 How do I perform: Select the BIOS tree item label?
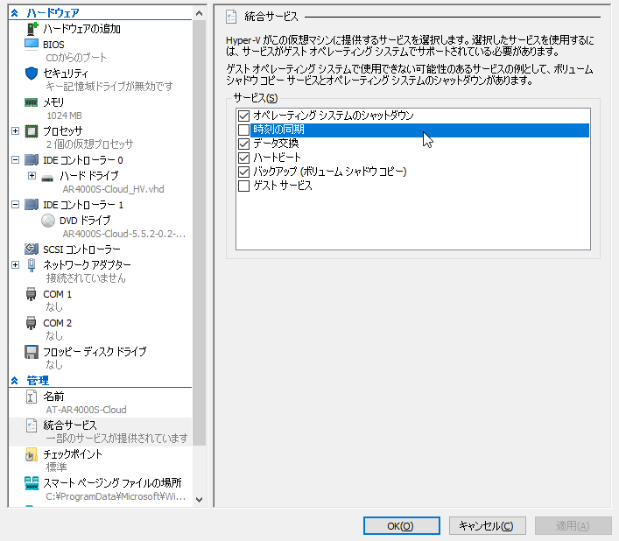pos(53,45)
